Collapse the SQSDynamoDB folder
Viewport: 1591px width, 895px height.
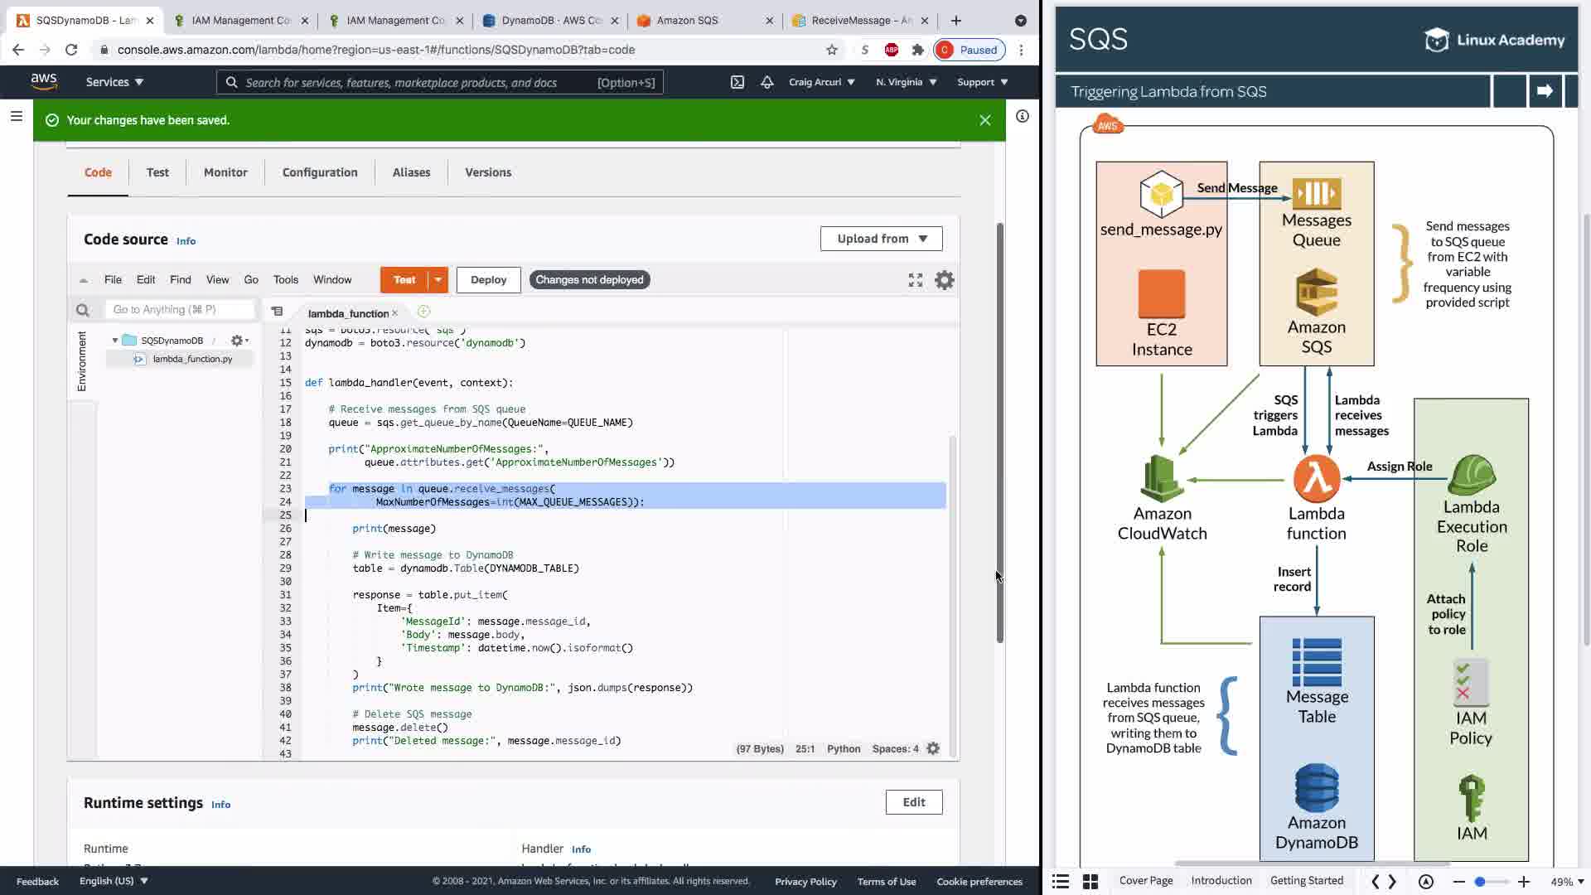click(115, 341)
